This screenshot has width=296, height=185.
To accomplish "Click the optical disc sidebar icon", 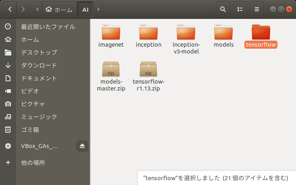I will coord(8,146).
